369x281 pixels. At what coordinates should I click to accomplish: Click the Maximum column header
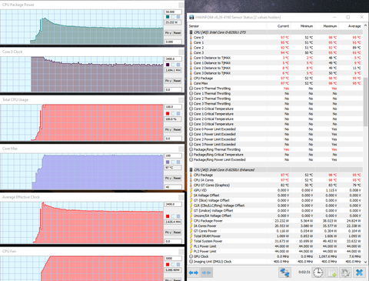pyautogui.click(x=330, y=26)
